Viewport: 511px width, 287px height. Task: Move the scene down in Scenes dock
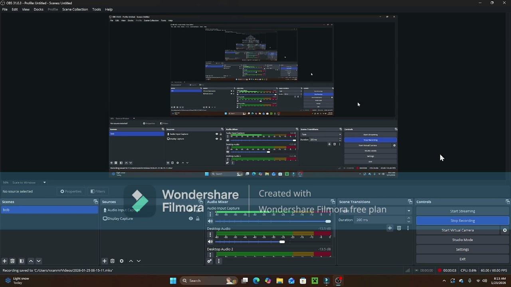click(x=39, y=261)
